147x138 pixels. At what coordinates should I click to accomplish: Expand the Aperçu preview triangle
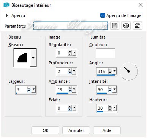[x=7, y=16]
